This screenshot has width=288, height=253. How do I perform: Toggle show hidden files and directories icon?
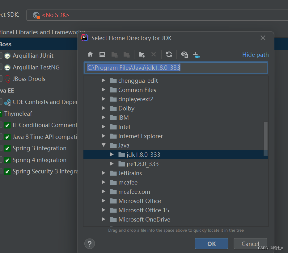184,54
